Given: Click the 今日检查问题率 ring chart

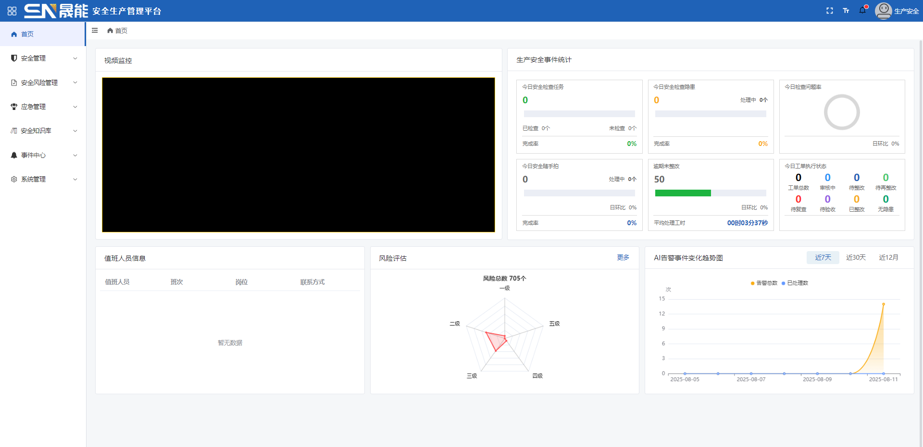Looking at the screenshot, I should [842, 112].
